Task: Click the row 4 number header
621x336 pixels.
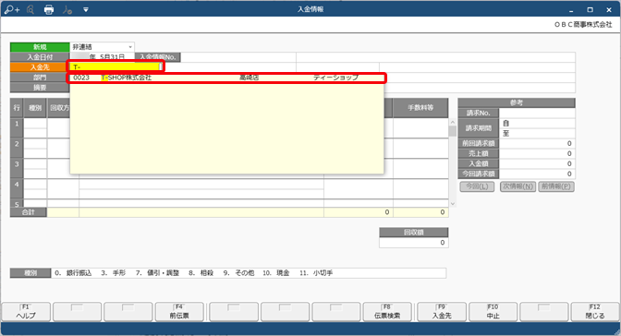Action: [17, 189]
